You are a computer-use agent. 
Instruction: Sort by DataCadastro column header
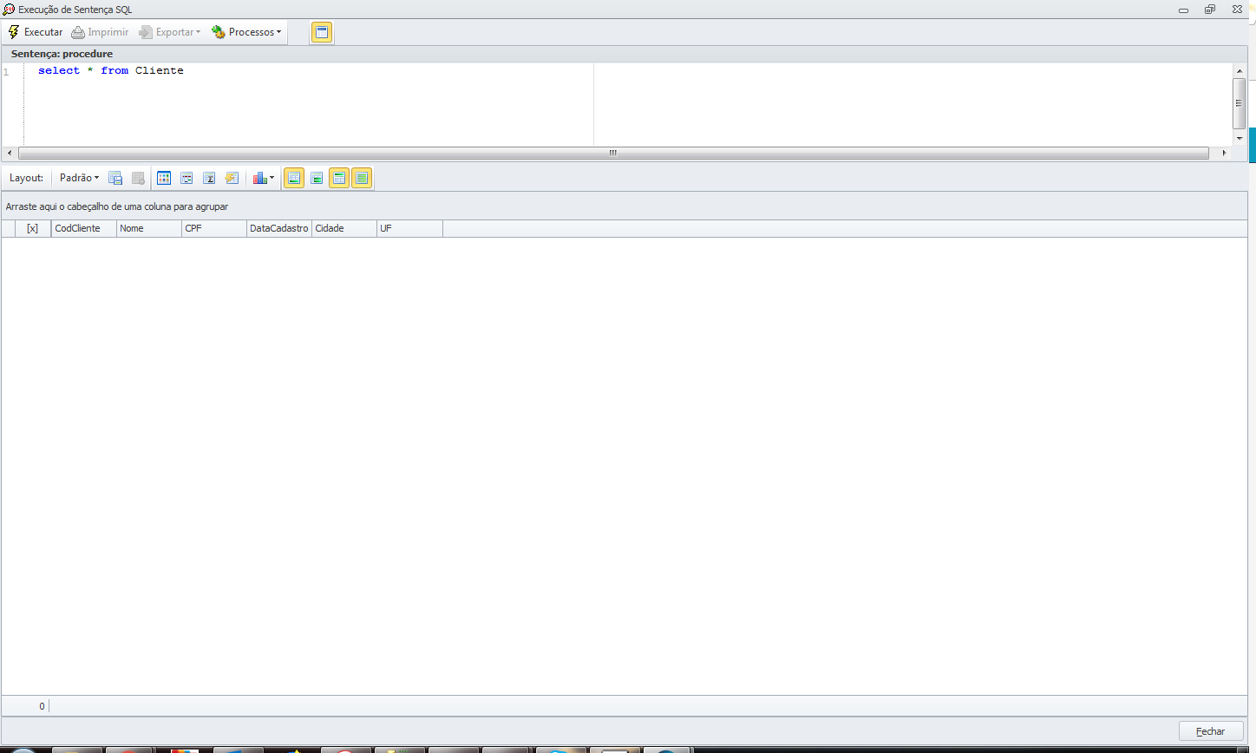click(279, 228)
